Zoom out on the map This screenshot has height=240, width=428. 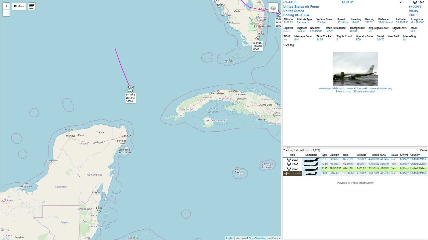(x=6, y=13)
